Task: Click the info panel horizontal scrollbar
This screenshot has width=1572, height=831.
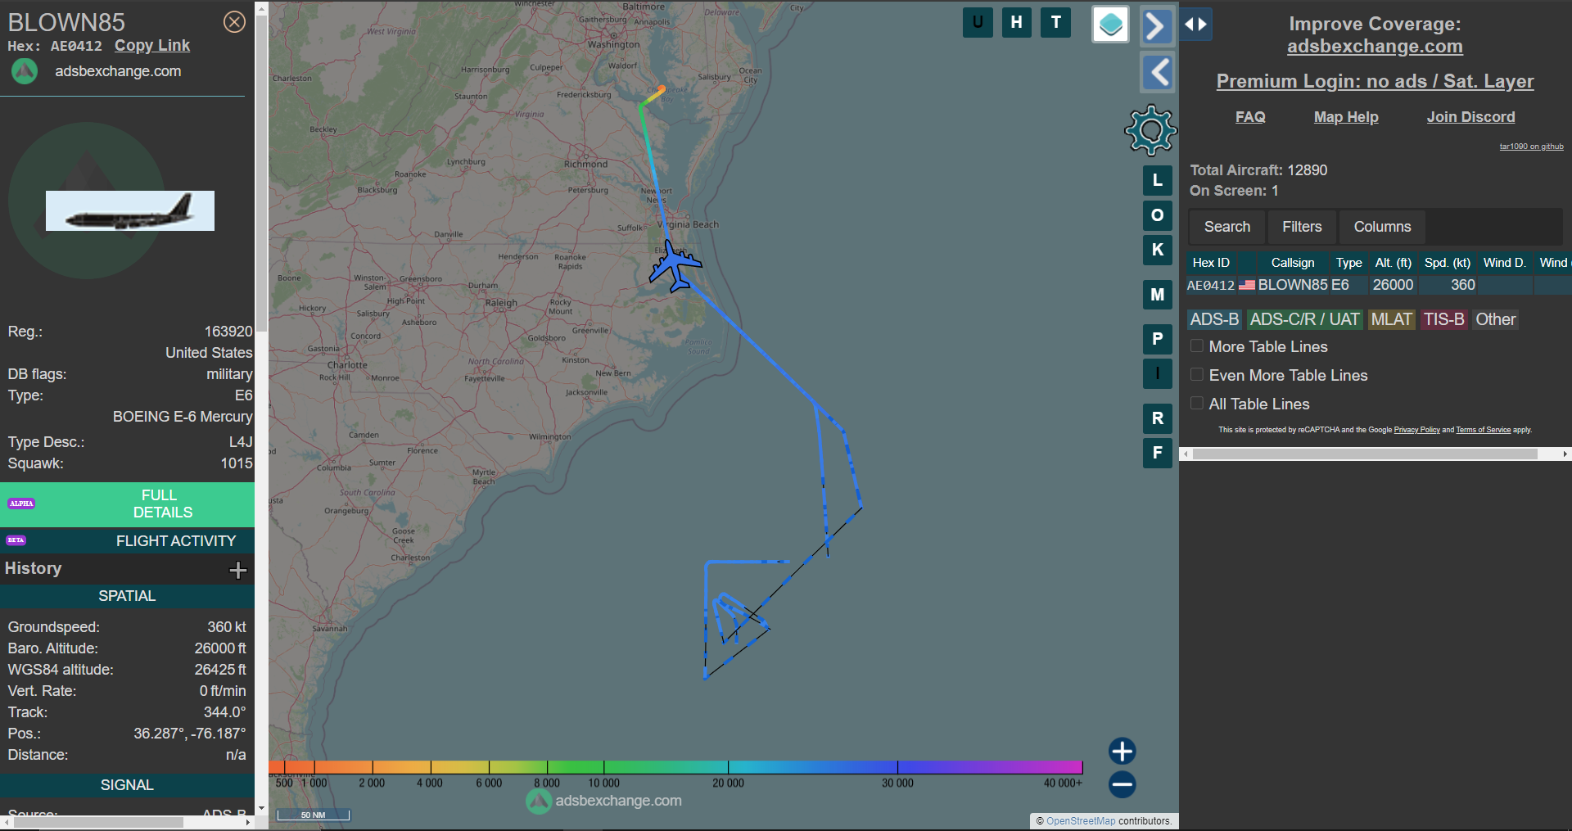Action: coord(99,822)
